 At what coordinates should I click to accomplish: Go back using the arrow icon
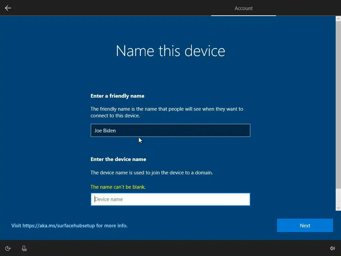[8, 8]
